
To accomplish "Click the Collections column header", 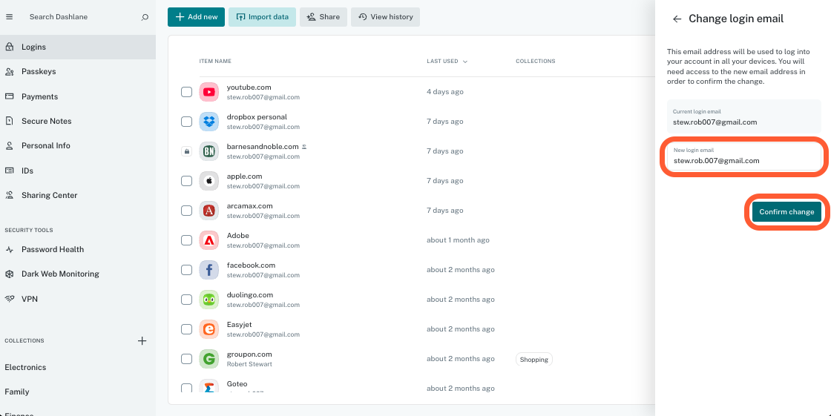I will point(535,62).
